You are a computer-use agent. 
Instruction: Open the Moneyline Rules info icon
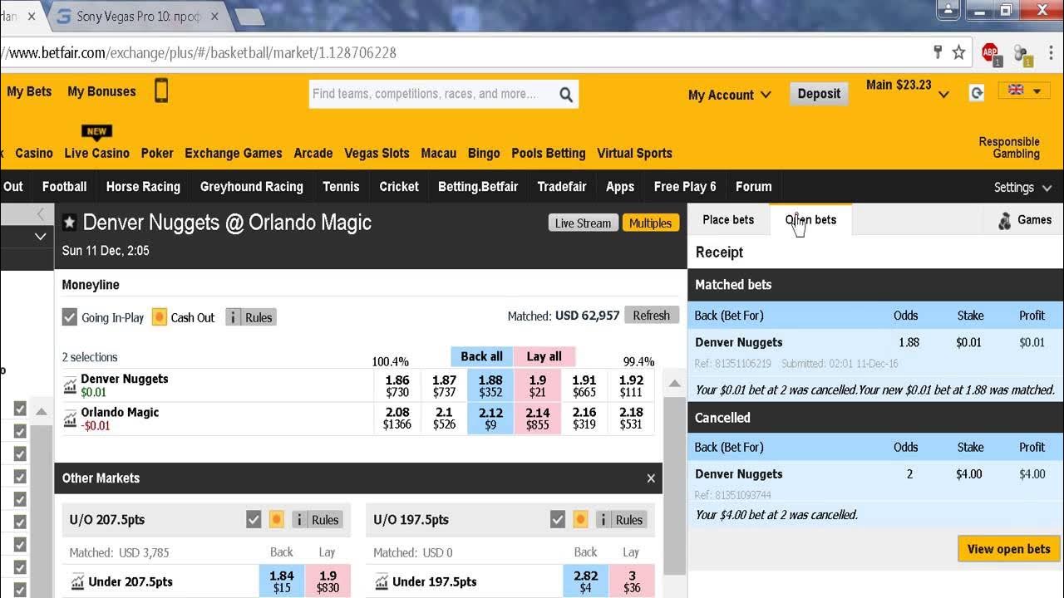point(234,317)
